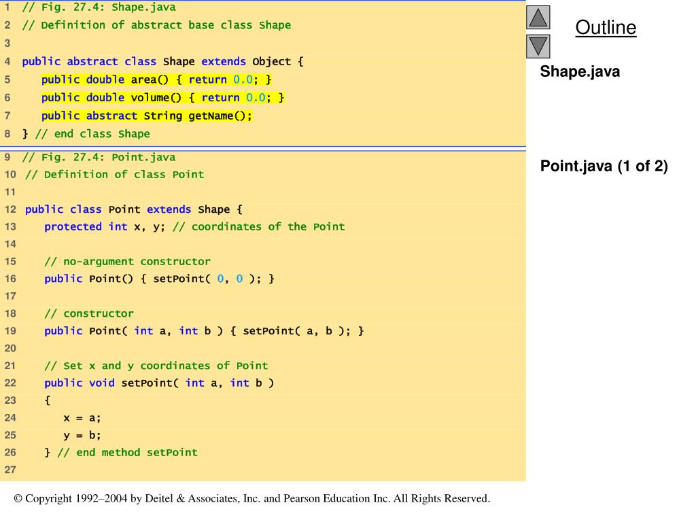This screenshot has height=522, width=696.
Task: Click the comment '// Fig. 27.4: Shape.java'
Action: (x=99, y=7)
